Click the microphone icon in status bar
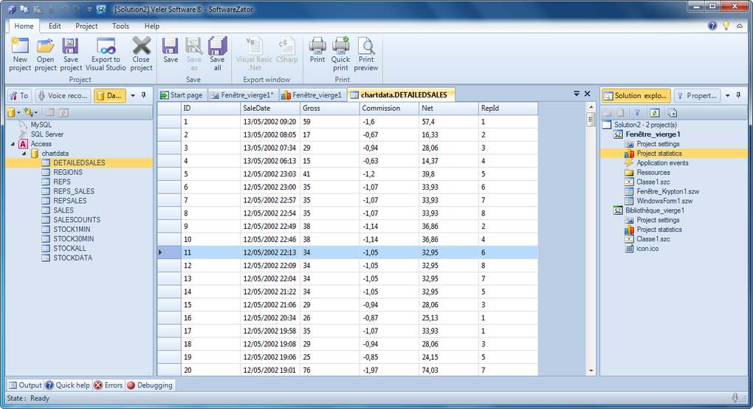753x409 pixels. (x=735, y=397)
